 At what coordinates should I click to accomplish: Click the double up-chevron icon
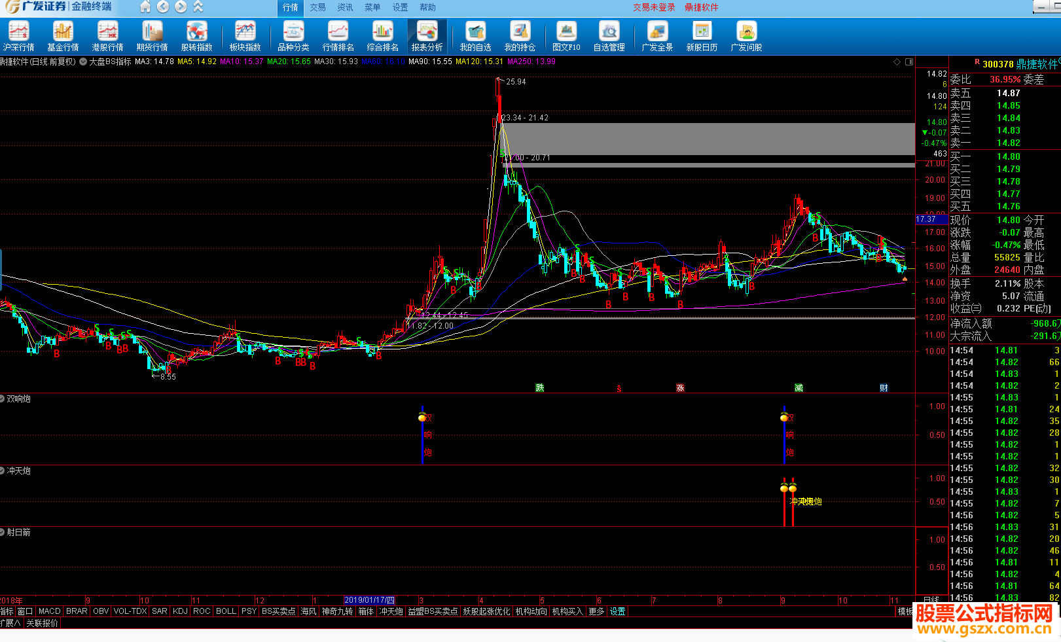pyautogui.click(x=198, y=7)
